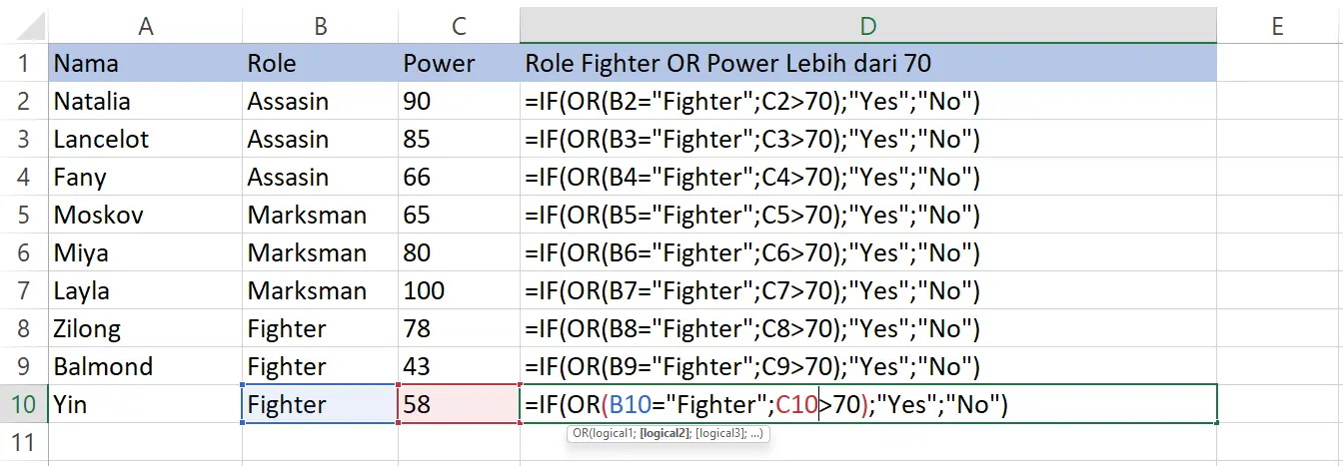
Task: Click power value 80 for Miya
Action: click(x=460, y=252)
